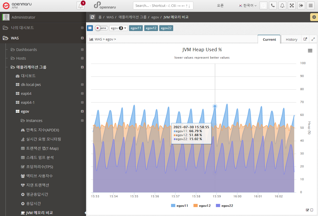Open the chart hamburger context menu
The image size is (318, 216).
[x=310, y=51]
